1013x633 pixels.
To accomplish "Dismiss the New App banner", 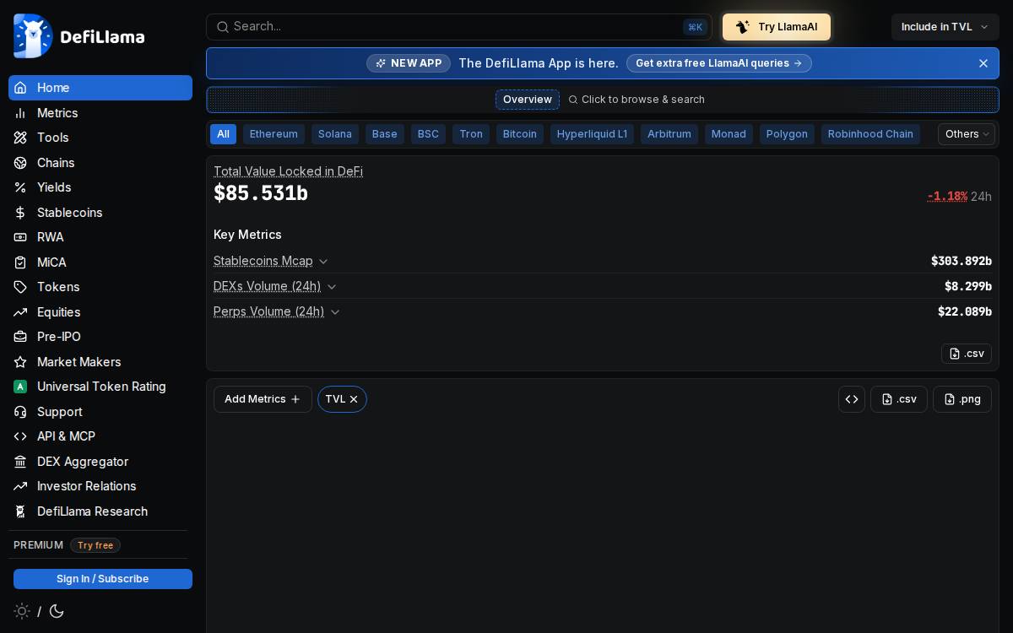I will coord(983,63).
